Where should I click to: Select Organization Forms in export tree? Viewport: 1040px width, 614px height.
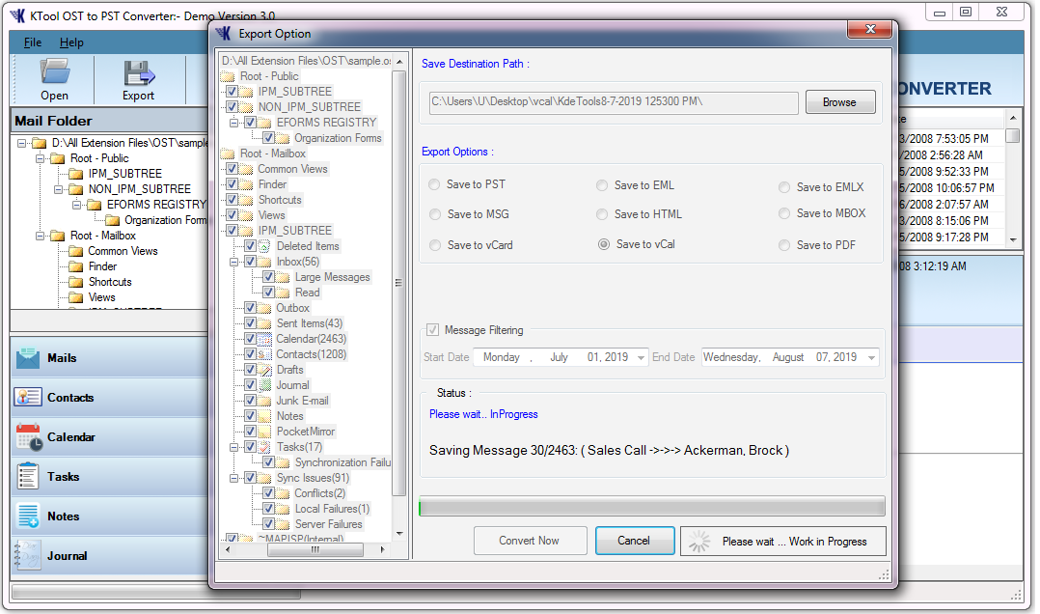[338, 138]
